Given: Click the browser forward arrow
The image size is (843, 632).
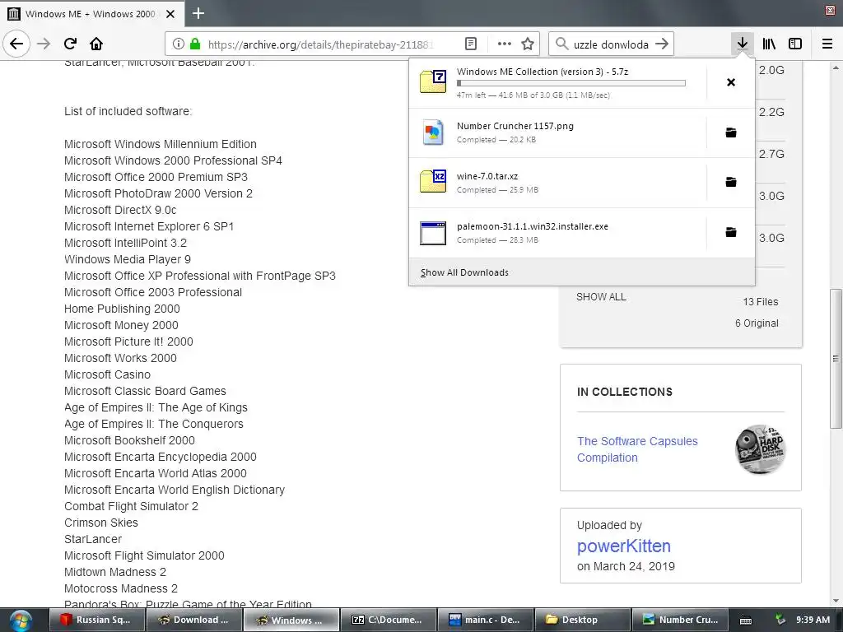Looking at the screenshot, I should (44, 44).
